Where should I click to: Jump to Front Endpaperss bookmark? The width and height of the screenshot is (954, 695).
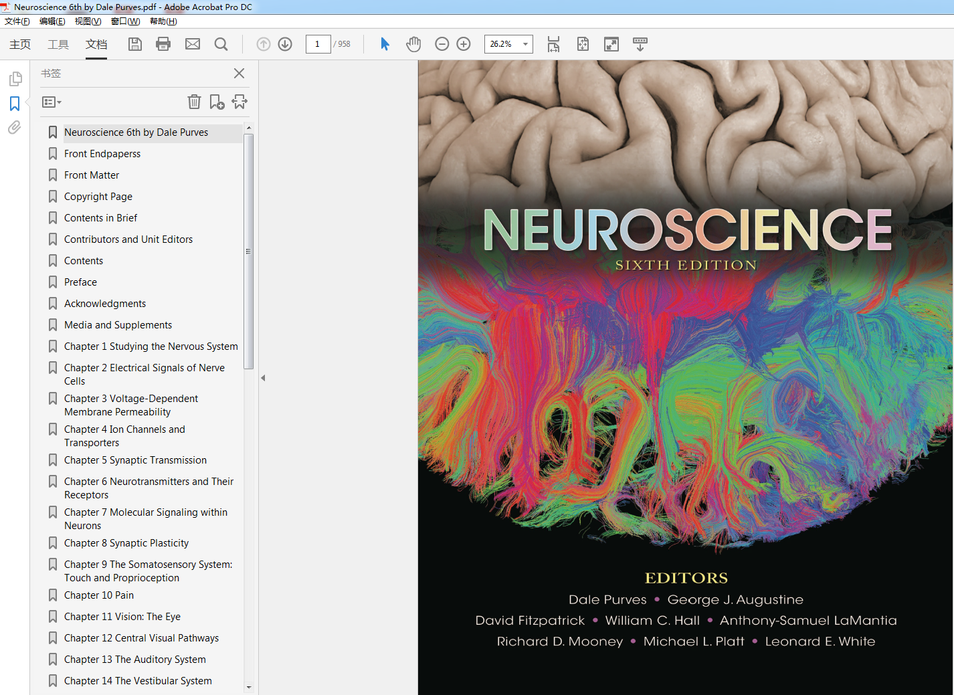coord(102,154)
